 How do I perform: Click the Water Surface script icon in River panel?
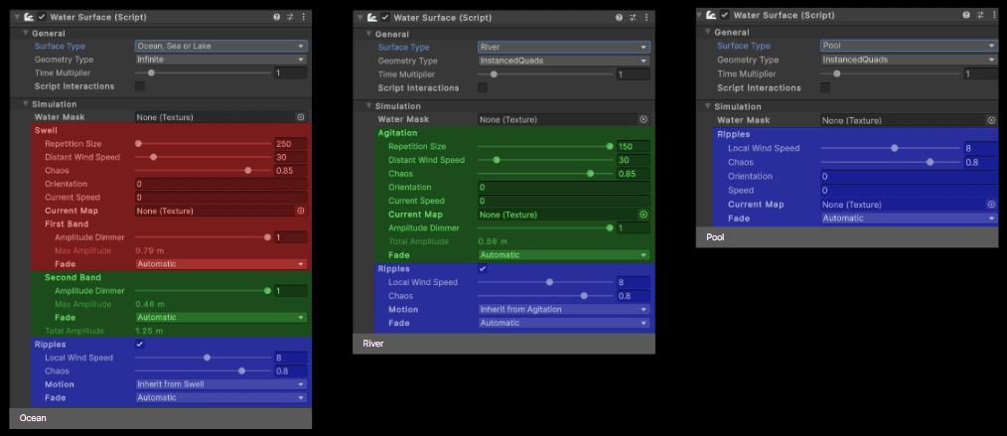(372, 17)
